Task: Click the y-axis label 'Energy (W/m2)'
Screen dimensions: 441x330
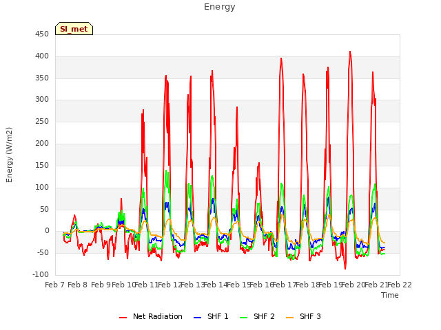Action: coord(9,155)
